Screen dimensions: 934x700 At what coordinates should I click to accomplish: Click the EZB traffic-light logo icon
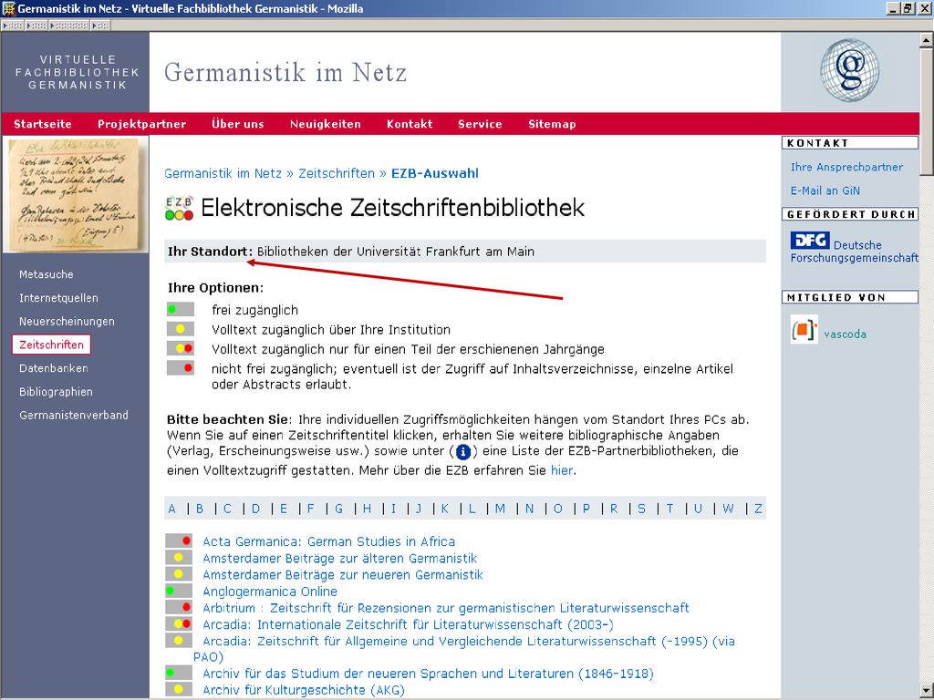(x=180, y=209)
